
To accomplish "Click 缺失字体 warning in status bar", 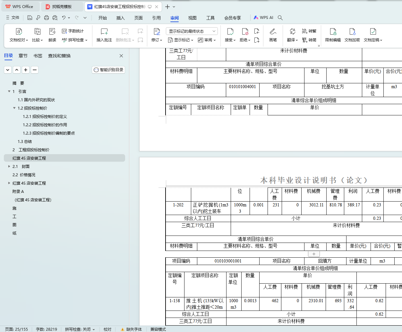I will tap(131, 329).
